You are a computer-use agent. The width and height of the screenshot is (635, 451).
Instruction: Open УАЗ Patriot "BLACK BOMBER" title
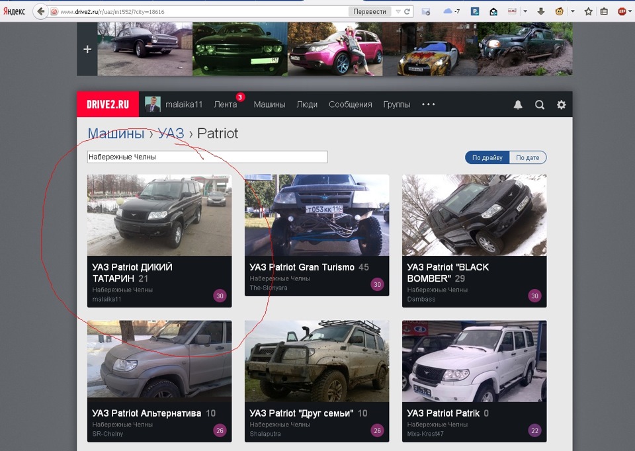(448, 273)
